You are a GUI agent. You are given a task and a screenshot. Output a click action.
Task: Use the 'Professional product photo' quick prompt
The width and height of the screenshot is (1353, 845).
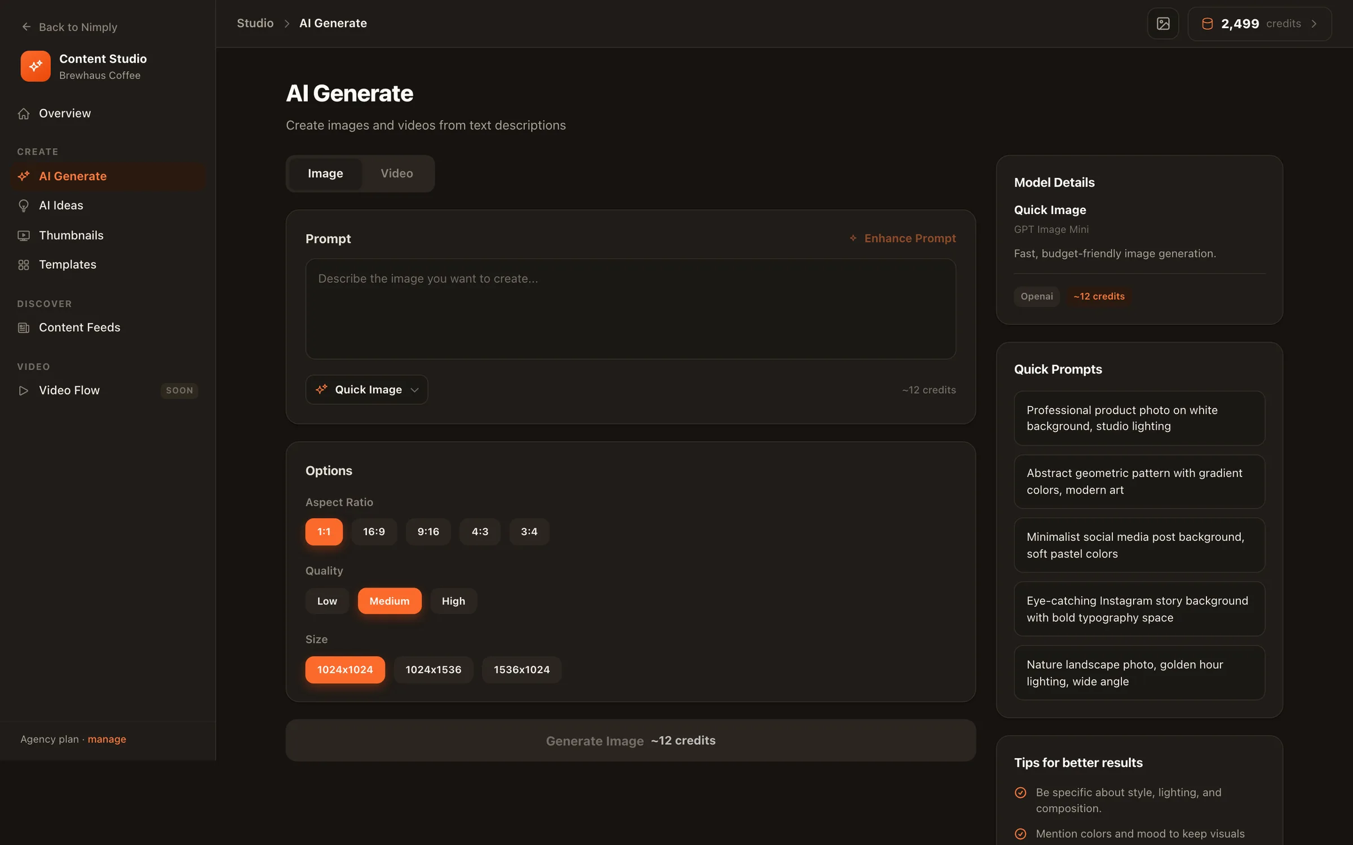click(x=1139, y=418)
